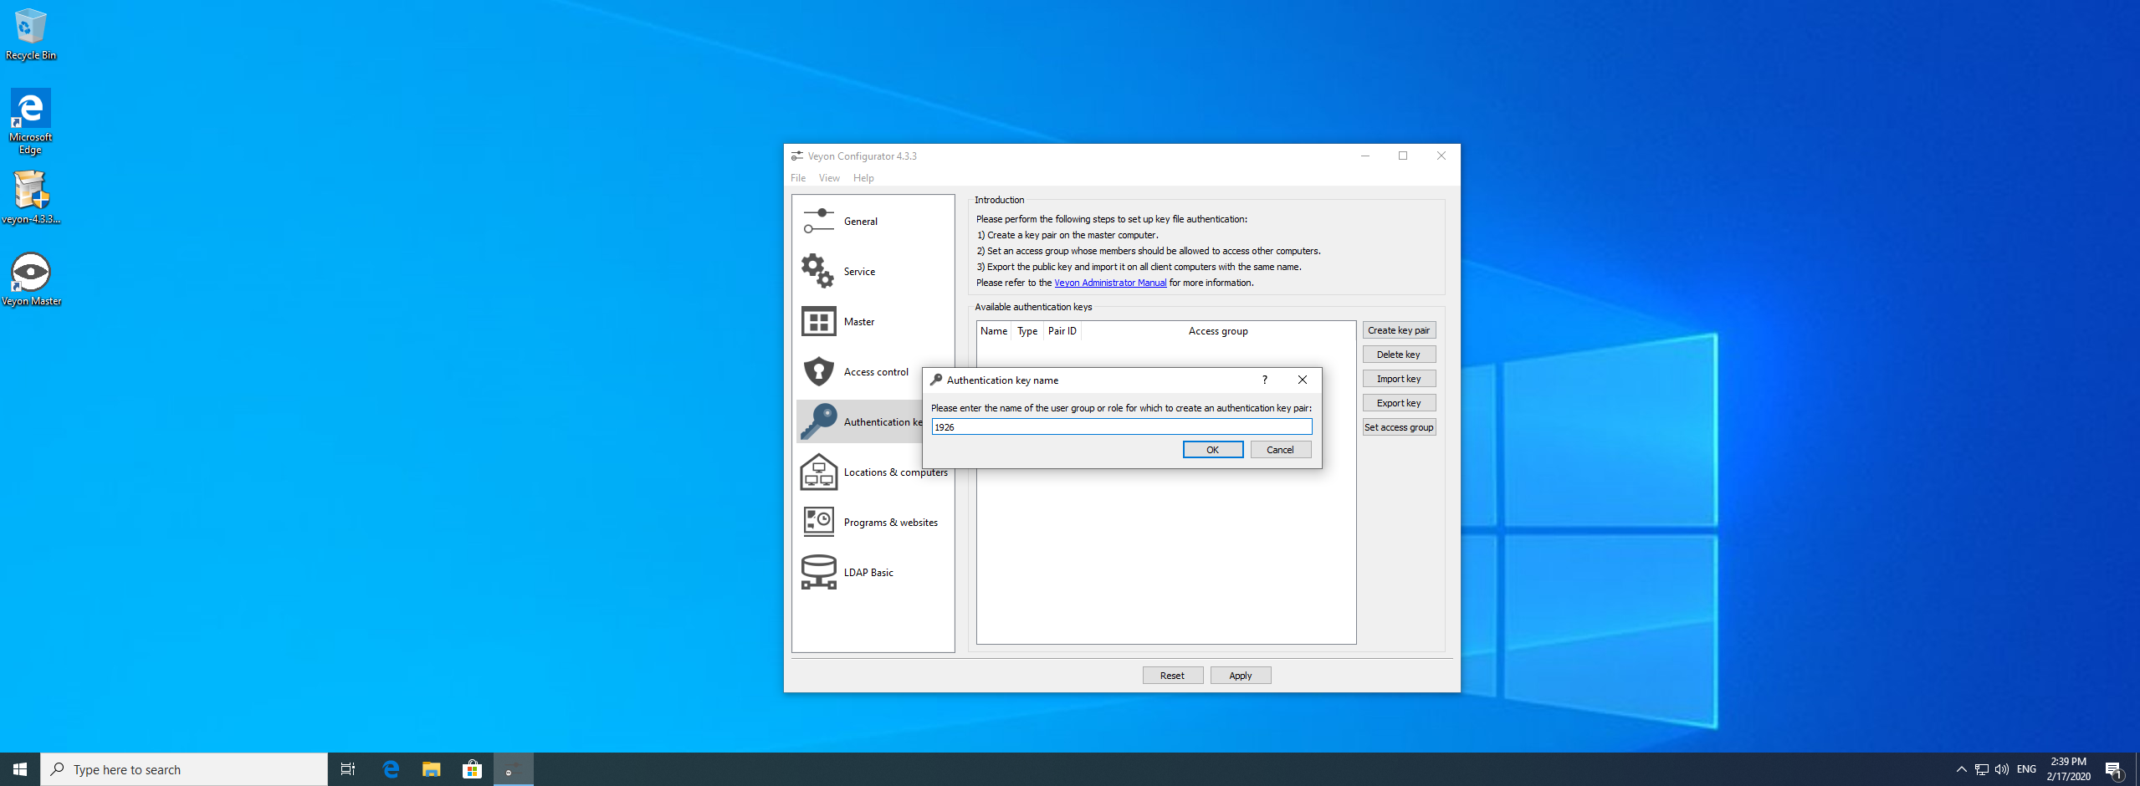Viewport: 2140px width, 786px height.
Task: Open the Veyon Administrator Manual link
Action: coord(1110,283)
